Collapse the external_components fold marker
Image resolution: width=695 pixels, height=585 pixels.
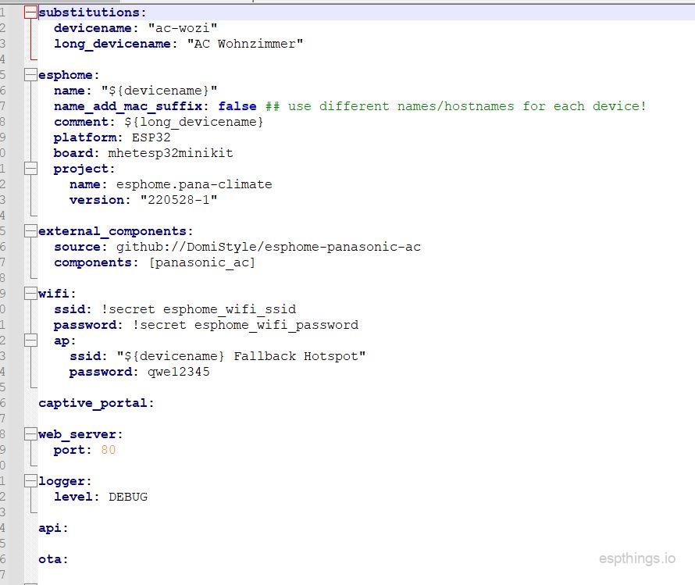pos(30,231)
